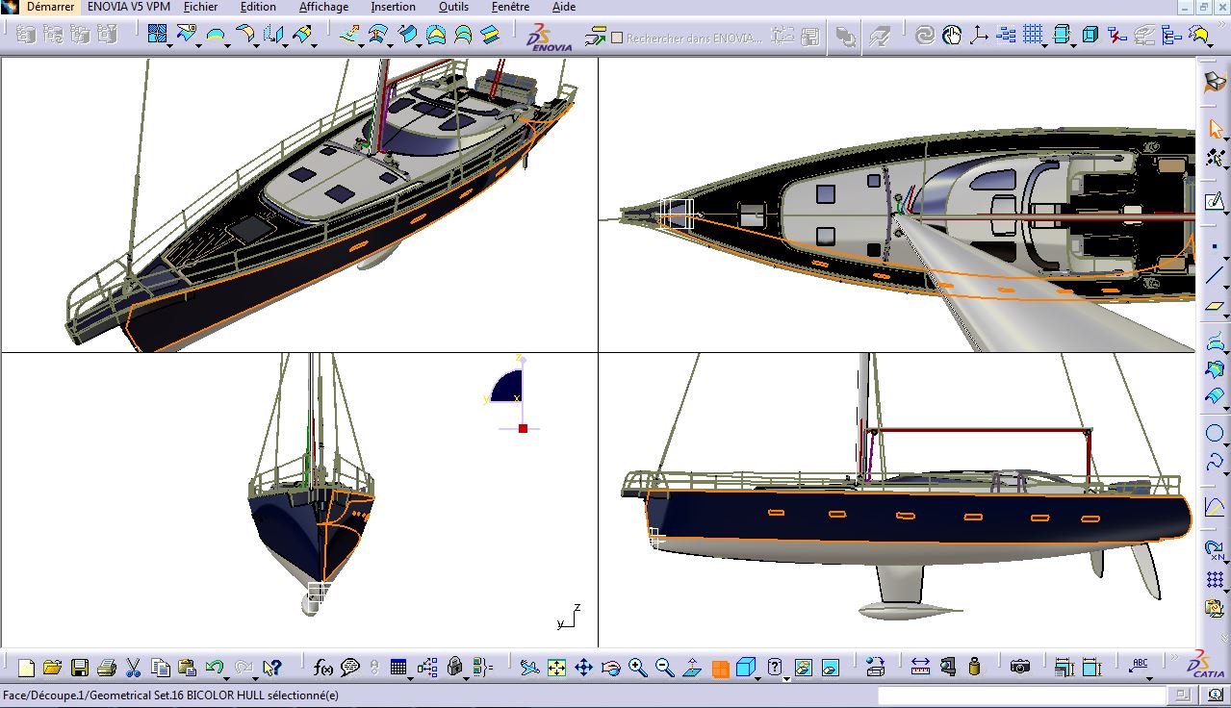The image size is (1231, 708).
Task: Paste from the clipboard icon
Action: click(x=188, y=667)
